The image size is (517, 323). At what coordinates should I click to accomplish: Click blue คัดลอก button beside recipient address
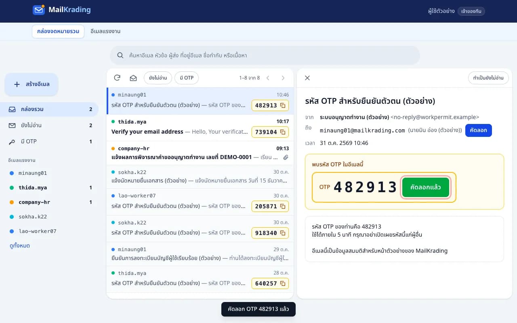(x=479, y=130)
